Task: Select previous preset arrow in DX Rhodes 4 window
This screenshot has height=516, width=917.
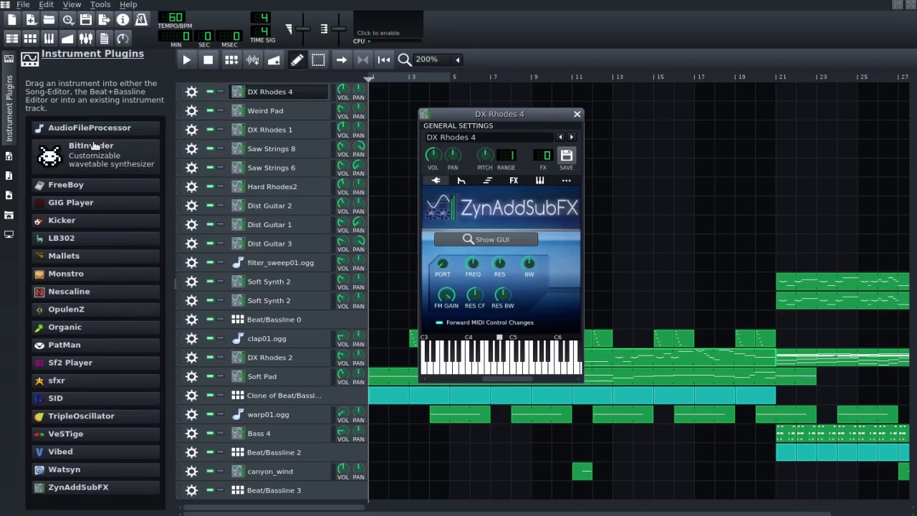Action: [x=560, y=137]
